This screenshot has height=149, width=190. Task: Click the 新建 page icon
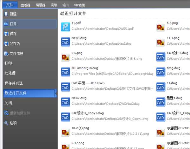[x=6, y=14]
